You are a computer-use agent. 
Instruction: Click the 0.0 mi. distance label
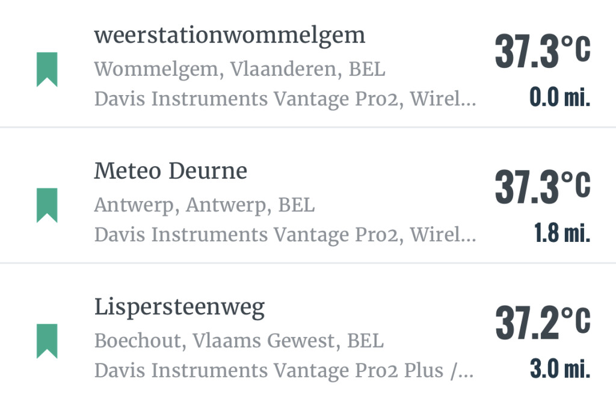tap(559, 97)
